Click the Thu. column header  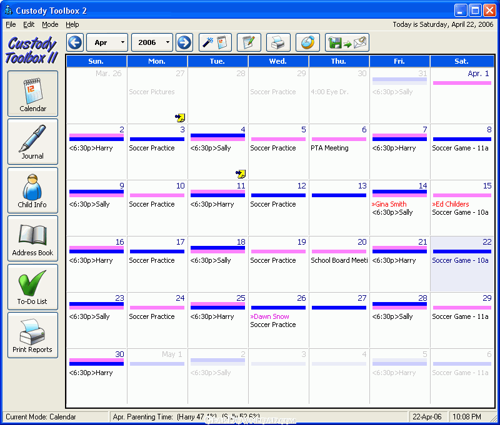(339, 61)
